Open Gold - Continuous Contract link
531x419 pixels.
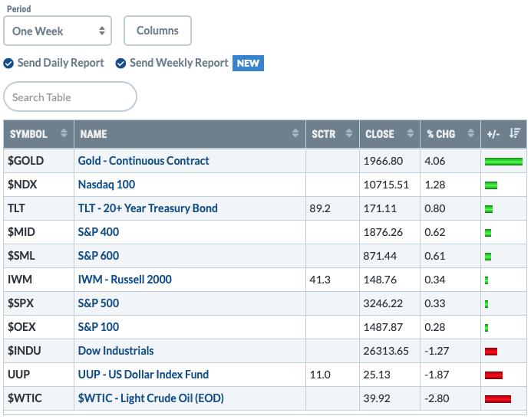143,161
